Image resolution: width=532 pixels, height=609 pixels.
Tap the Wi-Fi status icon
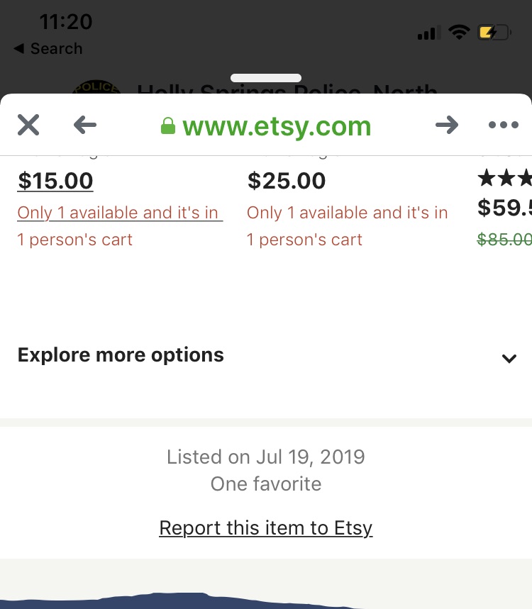tap(459, 32)
